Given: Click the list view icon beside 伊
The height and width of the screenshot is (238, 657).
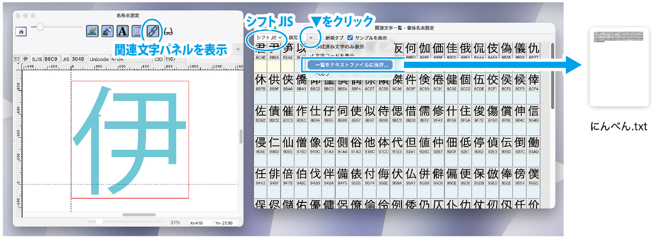Looking at the screenshot, I should 17,59.
